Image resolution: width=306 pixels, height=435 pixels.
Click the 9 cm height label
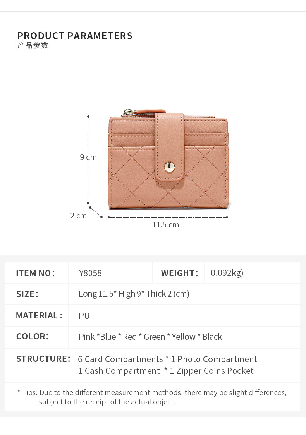point(88,157)
